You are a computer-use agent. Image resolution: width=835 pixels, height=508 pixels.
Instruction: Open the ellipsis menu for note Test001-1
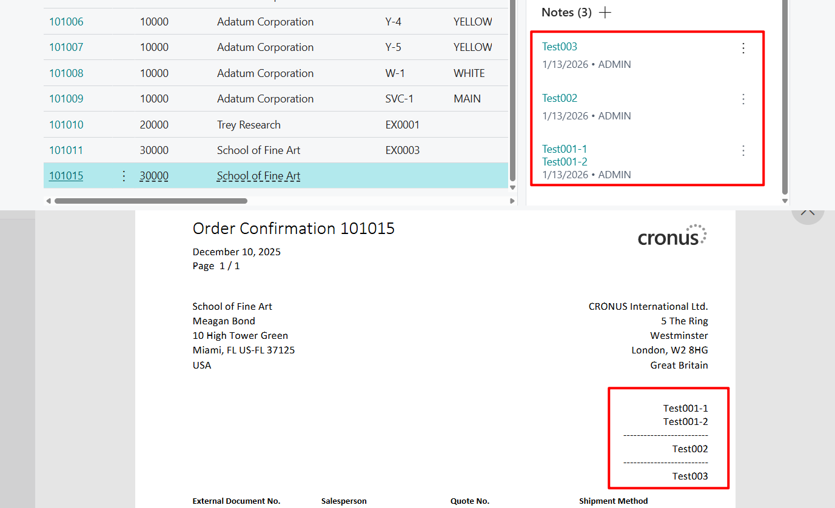pos(743,150)
